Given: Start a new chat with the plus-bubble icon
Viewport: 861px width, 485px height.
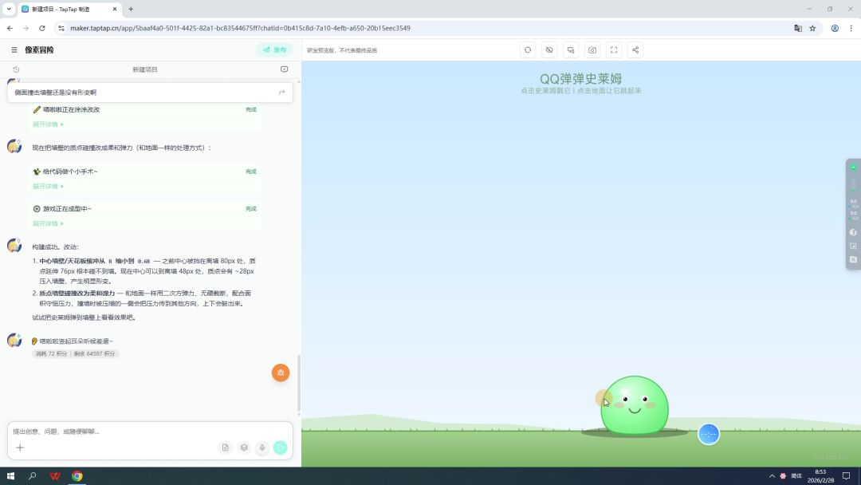Looking at the screenshot, I should pyautogui.click(x=284, y=69).
